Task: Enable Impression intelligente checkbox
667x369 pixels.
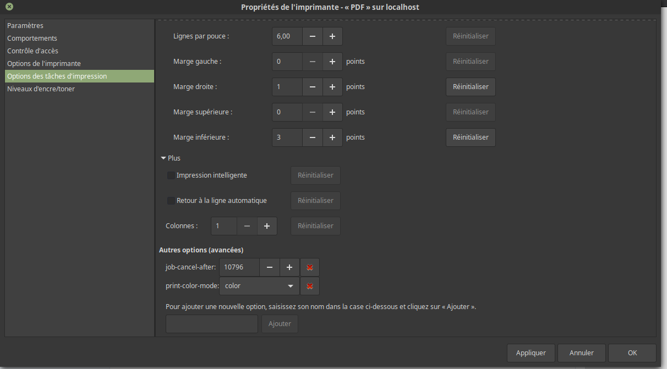Action: click(x=171, y=175)
